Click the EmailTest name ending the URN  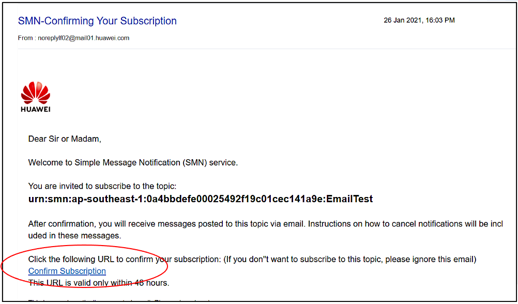coord(350,199)
